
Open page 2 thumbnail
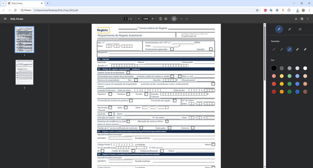point(24,72)
